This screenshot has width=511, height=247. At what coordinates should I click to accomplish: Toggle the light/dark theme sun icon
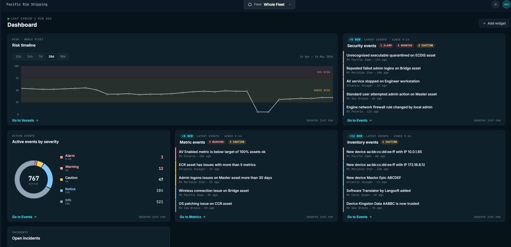point(496,4)
